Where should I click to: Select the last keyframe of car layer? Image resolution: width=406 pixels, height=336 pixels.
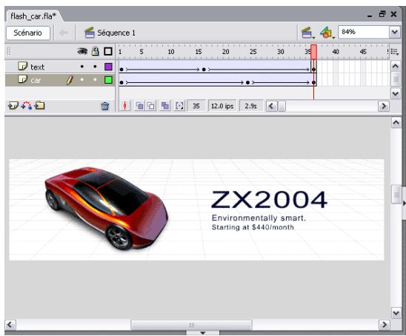[313, 82]
